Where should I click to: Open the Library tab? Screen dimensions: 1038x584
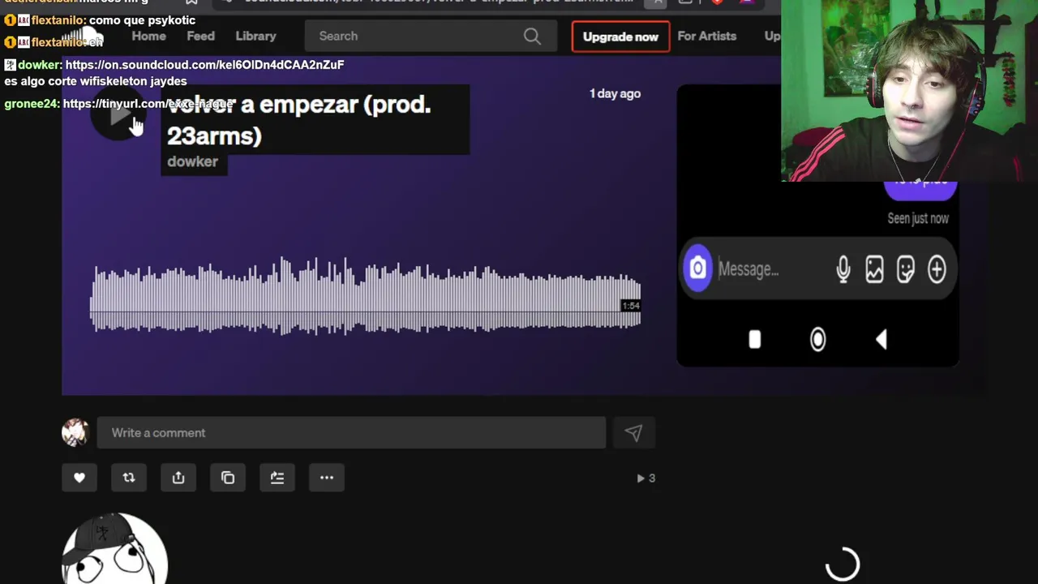[255, 36]
